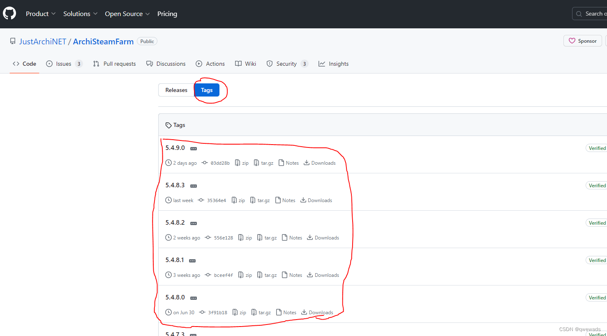Download the tar.gz for tag 5.4.9.0

(x=263, y=163)
